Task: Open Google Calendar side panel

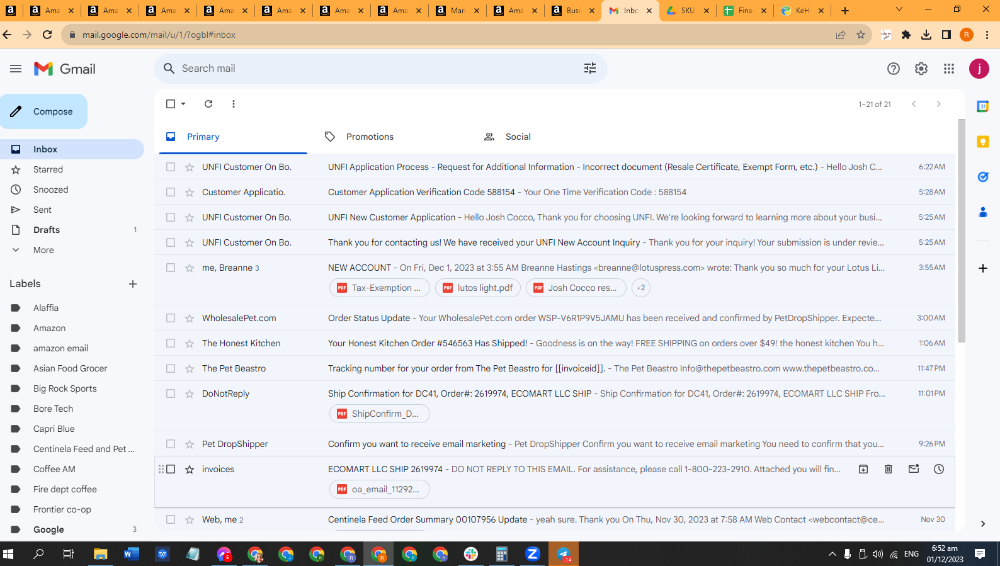Action: coord(983,106)
